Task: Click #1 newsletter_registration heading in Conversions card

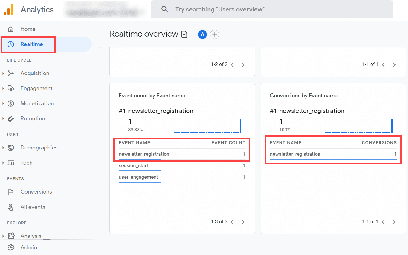Action: 307,111
